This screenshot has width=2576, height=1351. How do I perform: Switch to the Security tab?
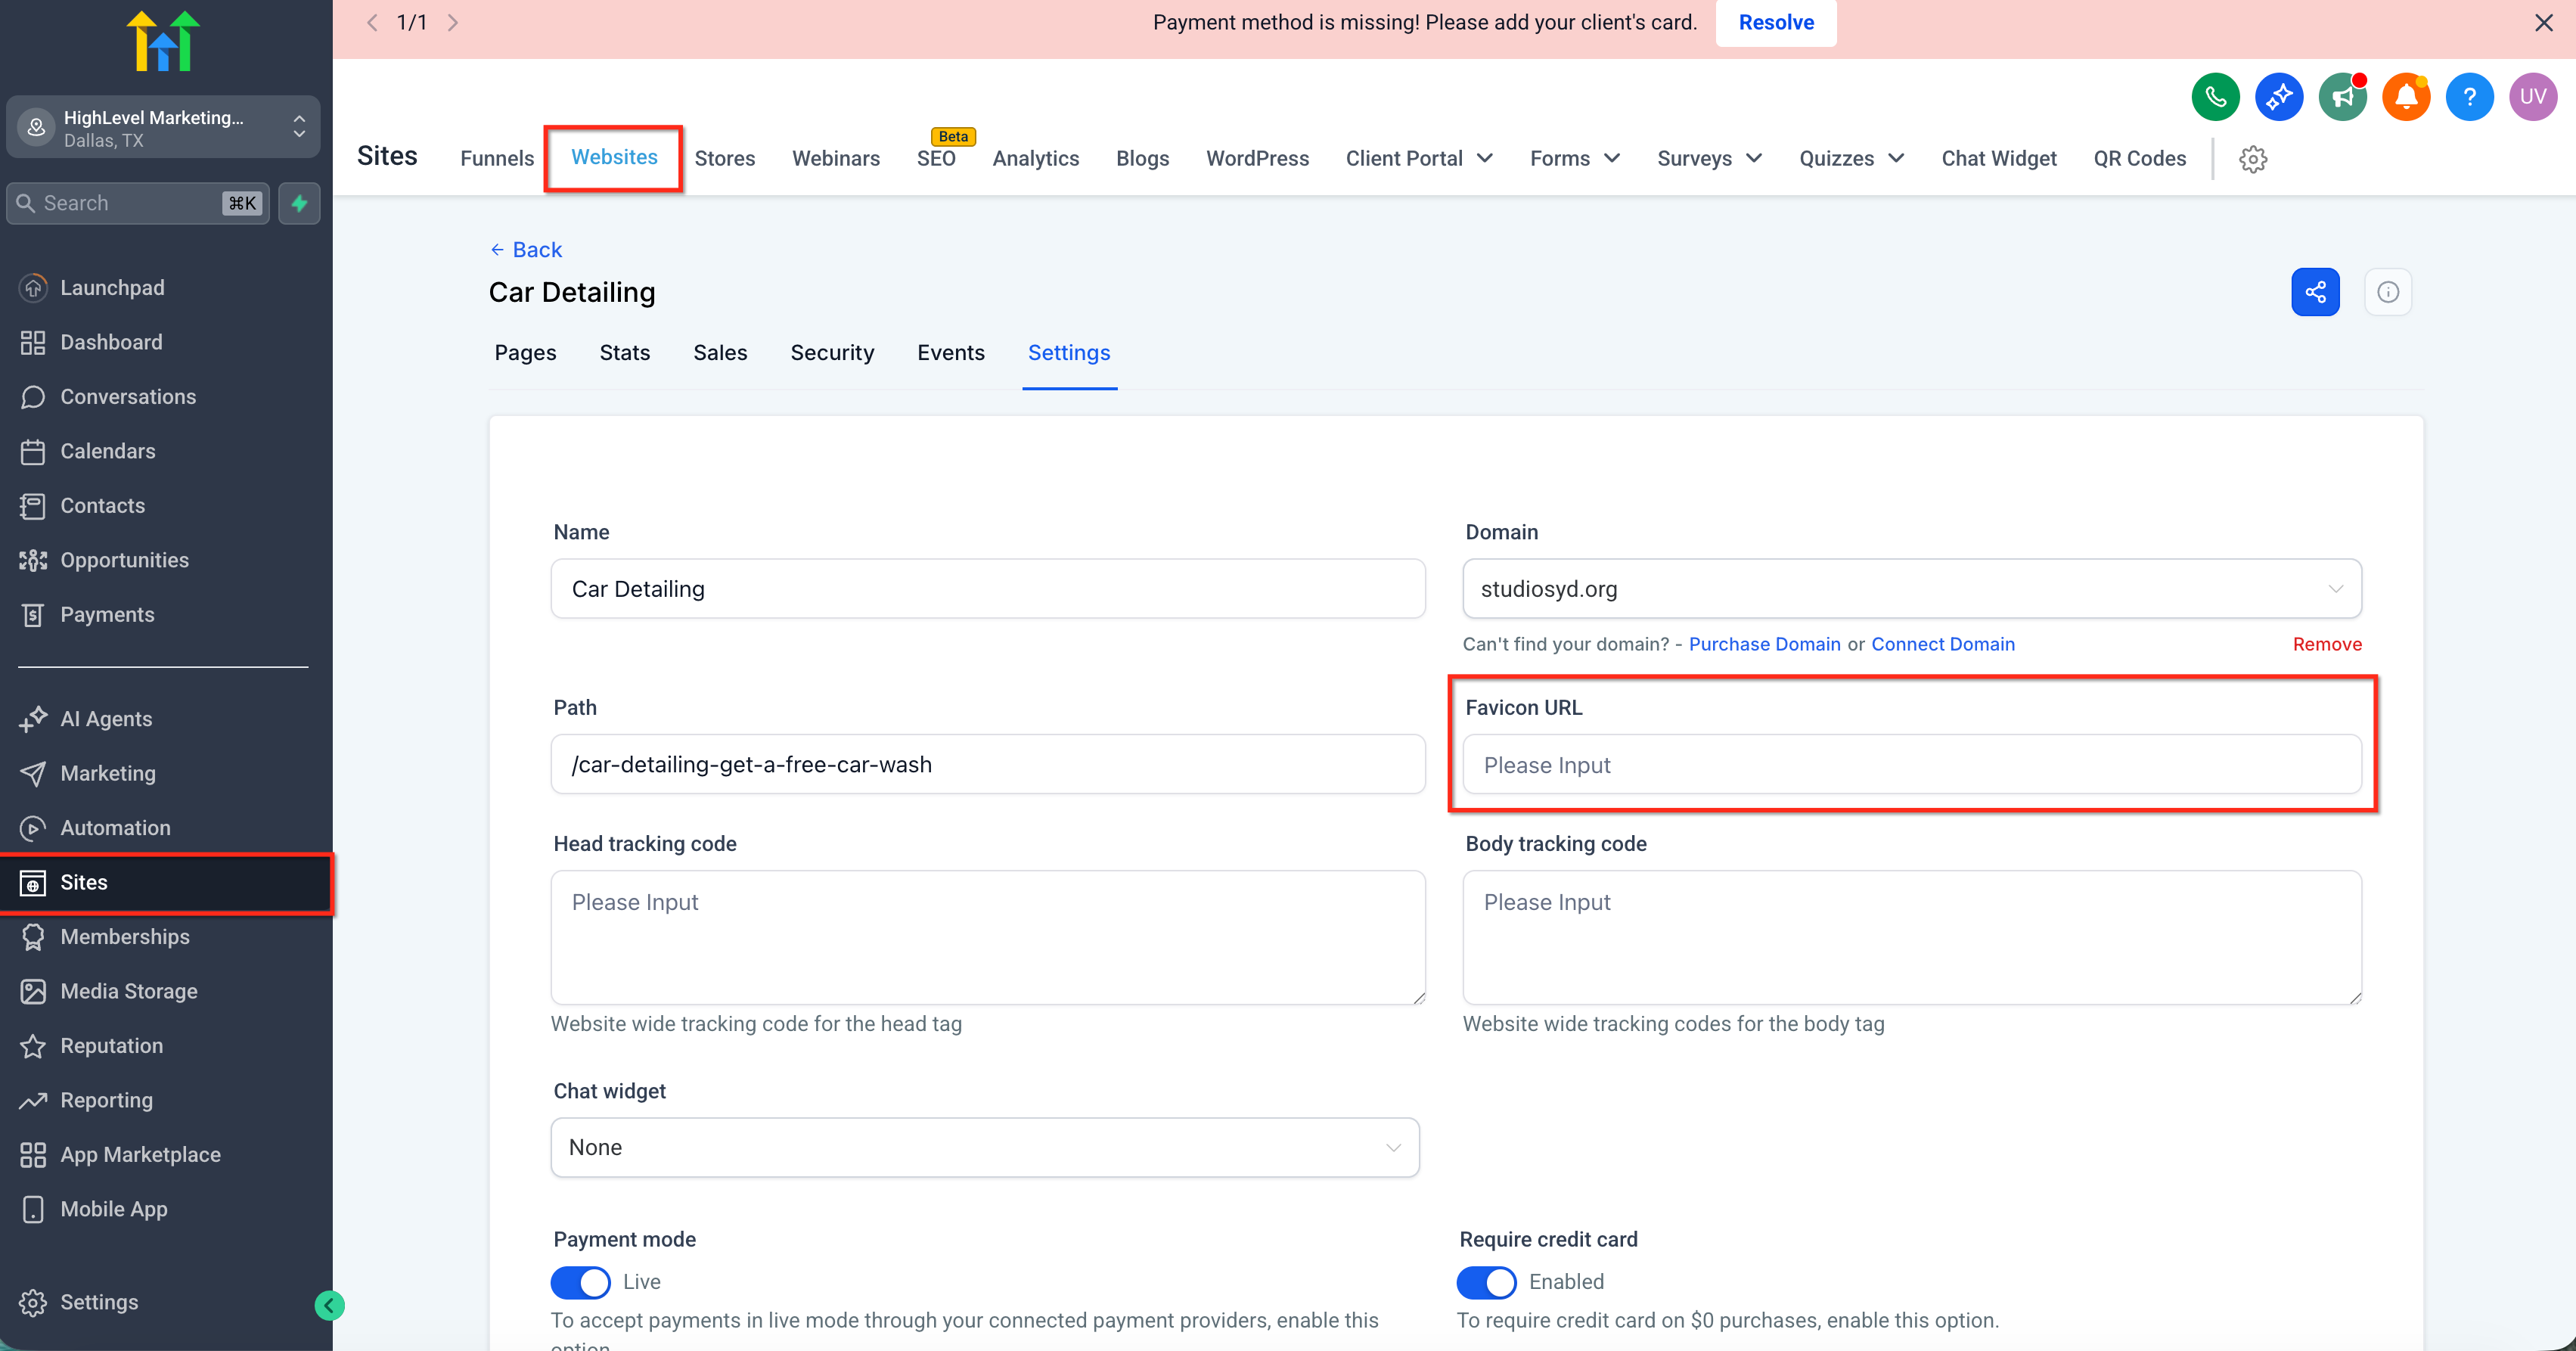831,353
